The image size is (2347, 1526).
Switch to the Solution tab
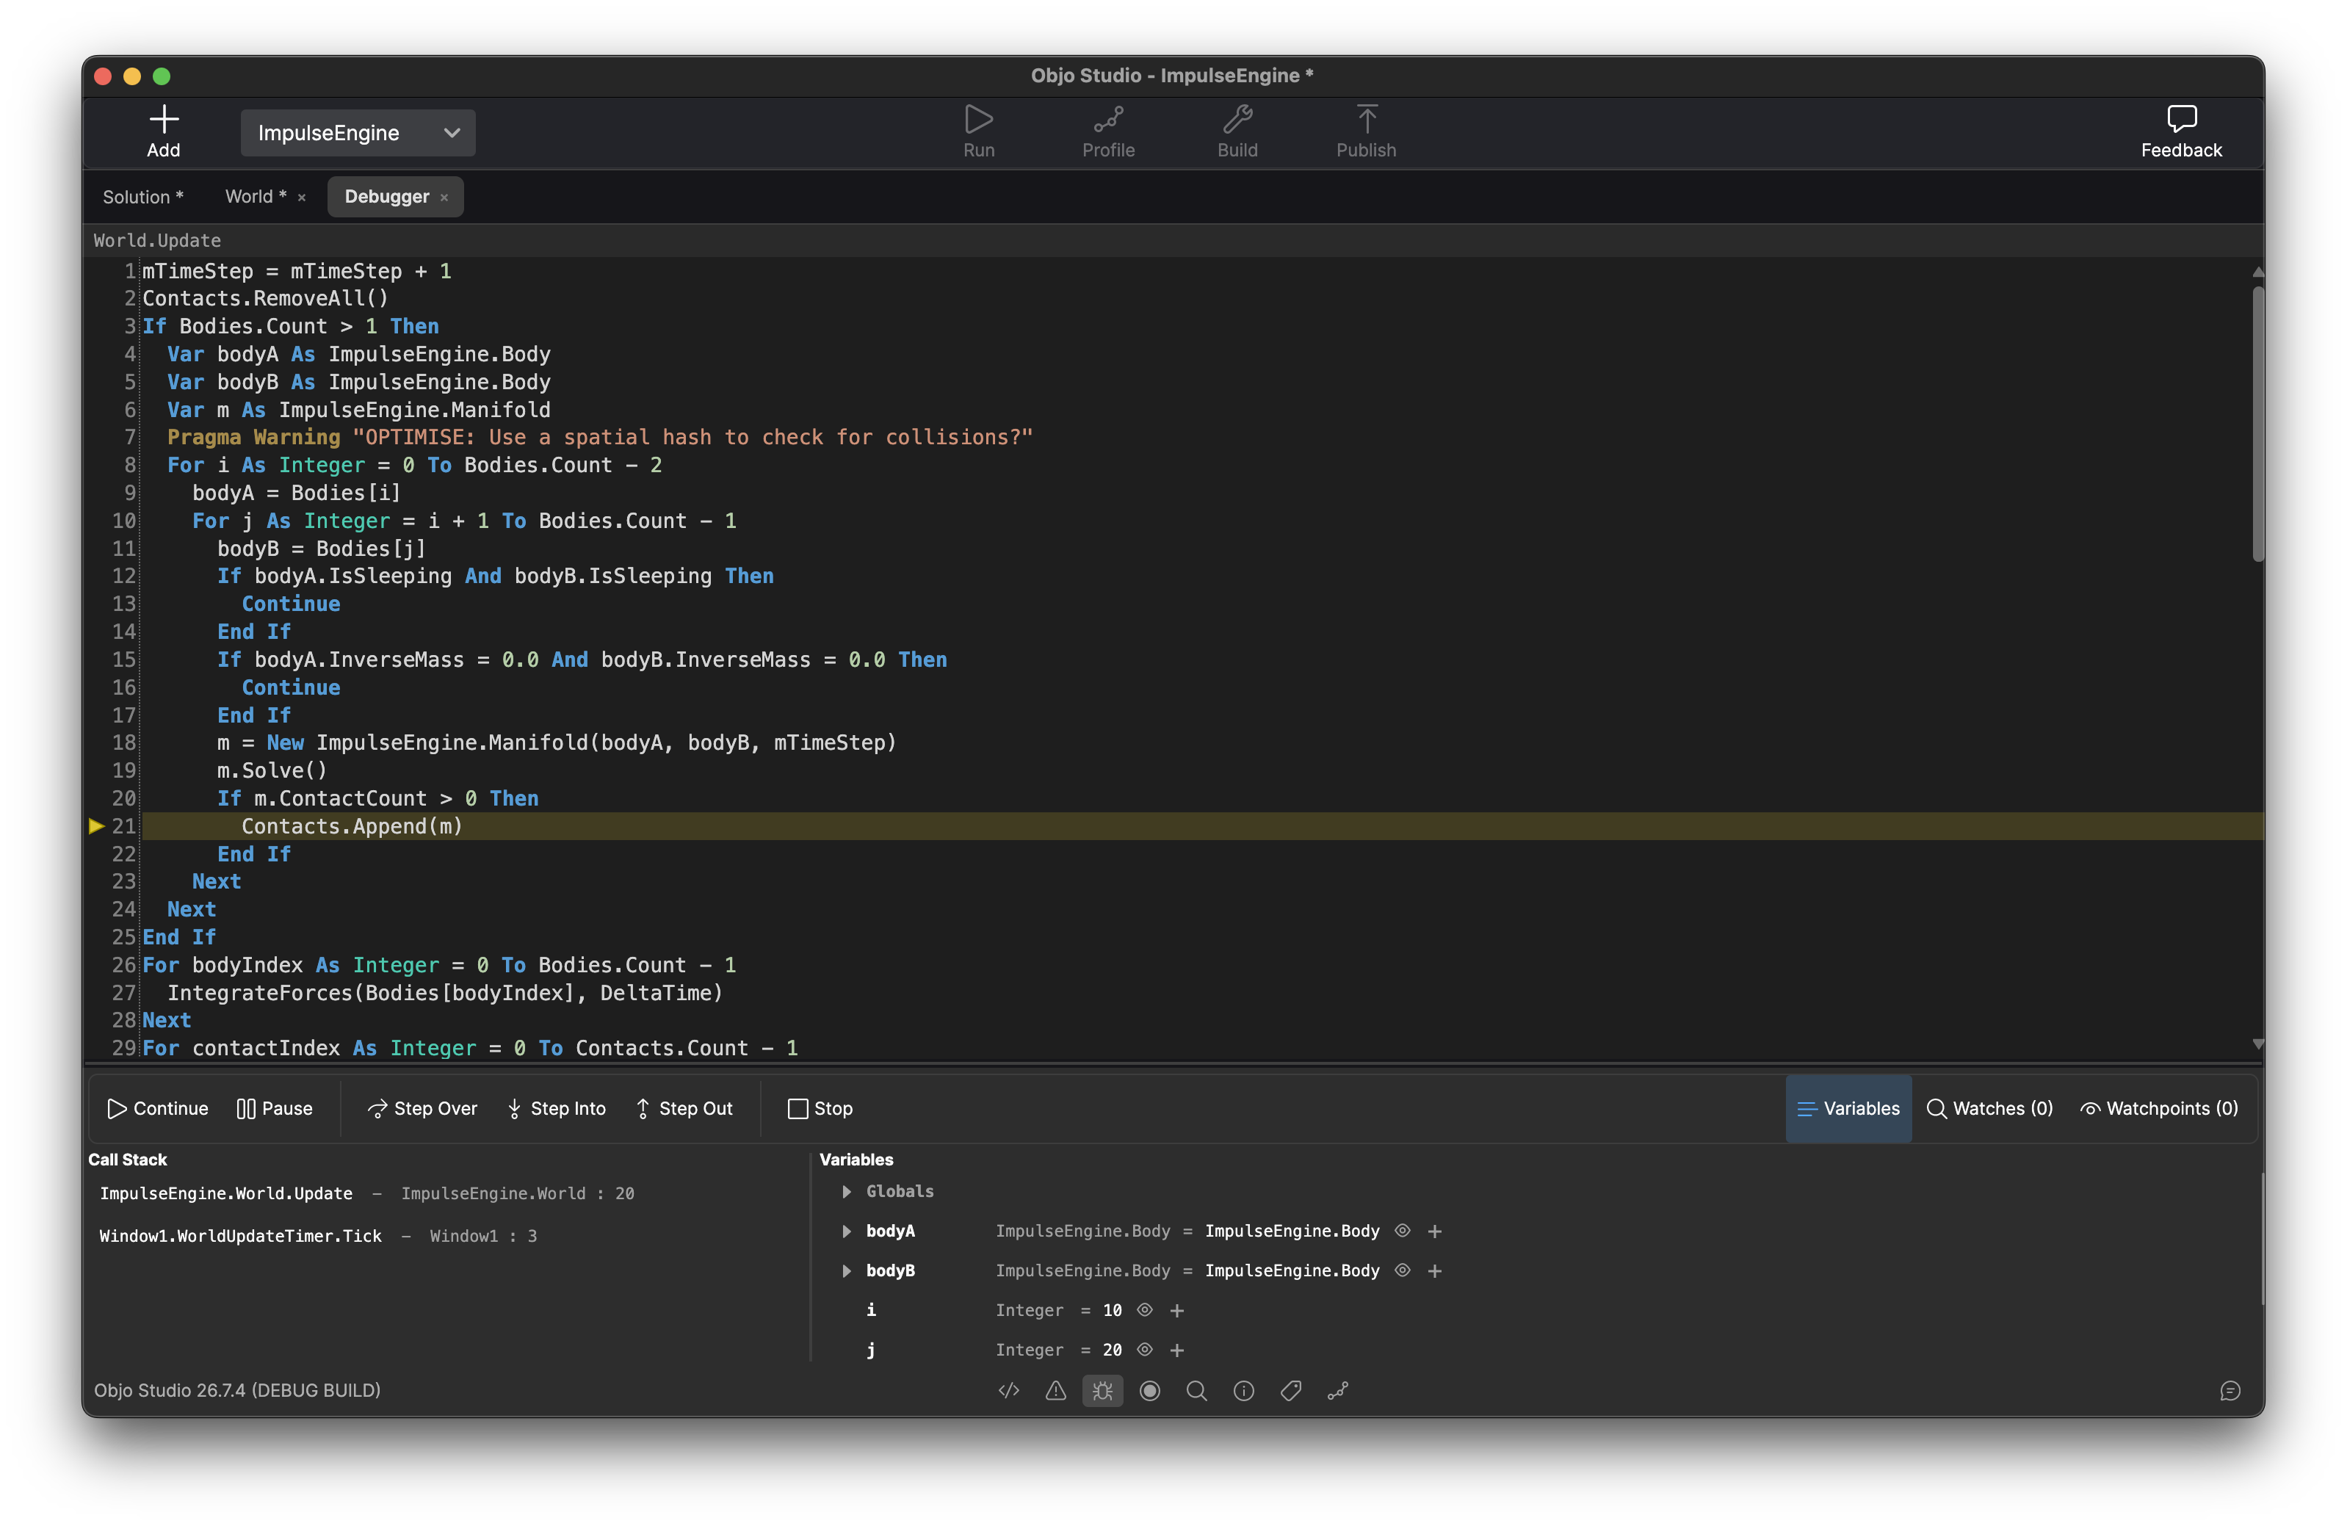(x=143, y=196)
